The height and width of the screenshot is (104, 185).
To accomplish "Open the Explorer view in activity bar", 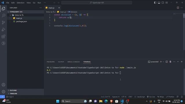I will pos(3,9).
